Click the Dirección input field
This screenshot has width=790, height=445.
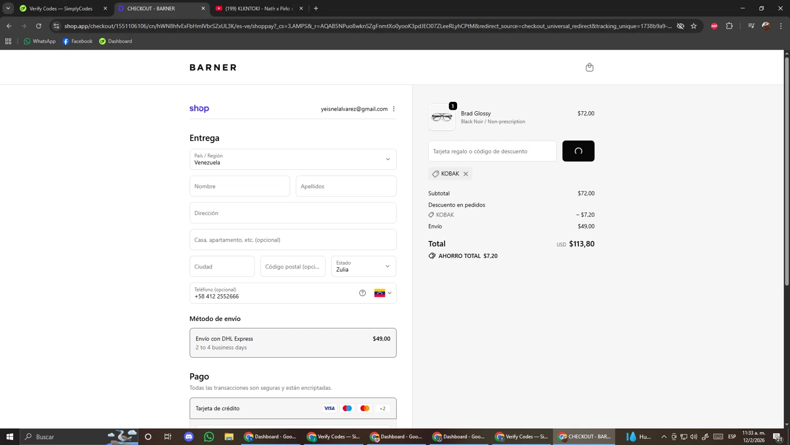293,213
